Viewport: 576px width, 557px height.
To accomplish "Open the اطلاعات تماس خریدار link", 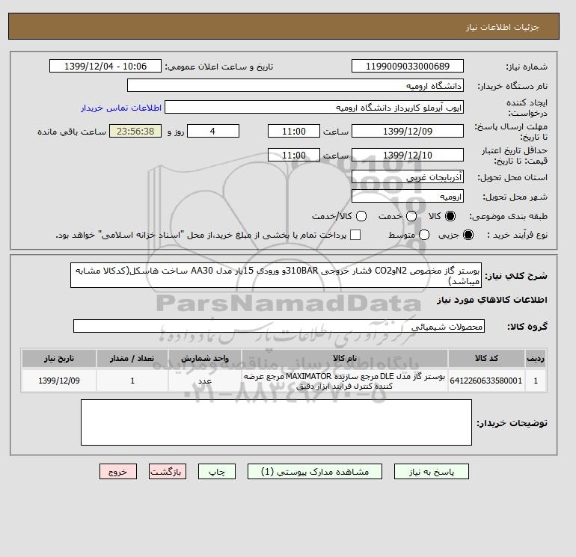I will coord(121,108).
